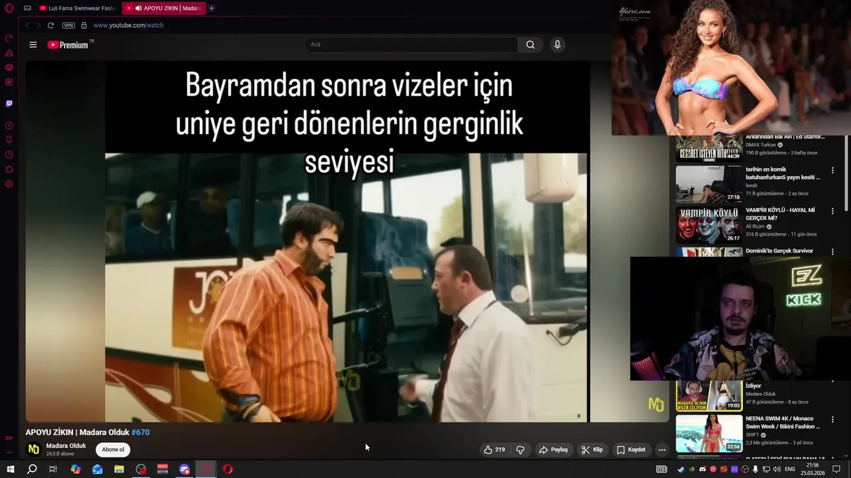Open Twitch panel in Opera sidebar

(x=9, y=104)
